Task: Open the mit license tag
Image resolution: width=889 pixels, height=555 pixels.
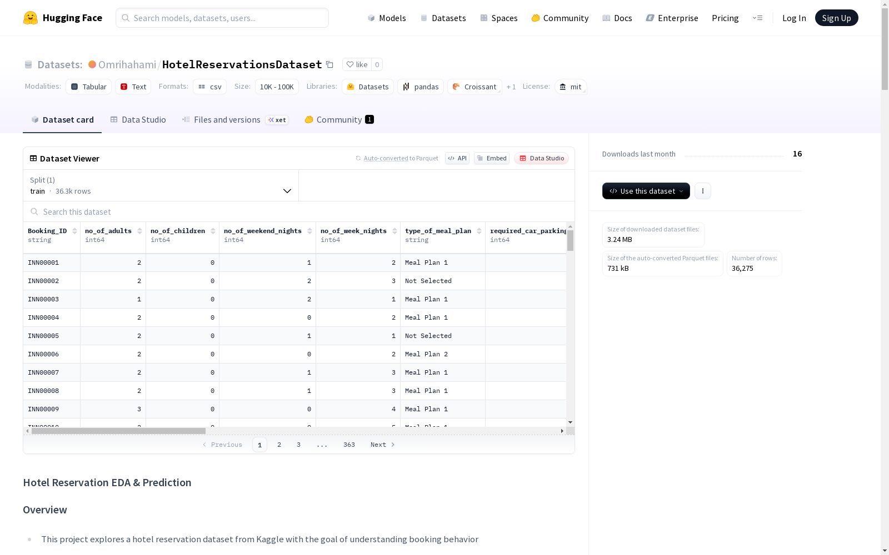Action: [x=571, y=87]
